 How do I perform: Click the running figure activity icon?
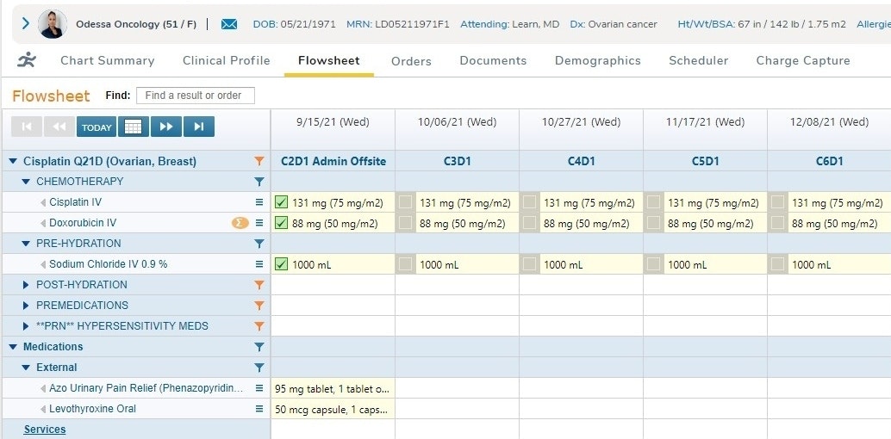(28, 60)
